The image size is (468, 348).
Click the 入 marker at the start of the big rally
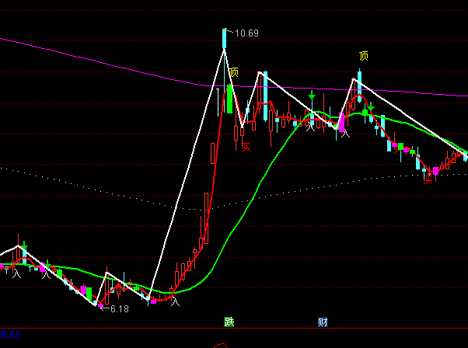pos(175,301)
